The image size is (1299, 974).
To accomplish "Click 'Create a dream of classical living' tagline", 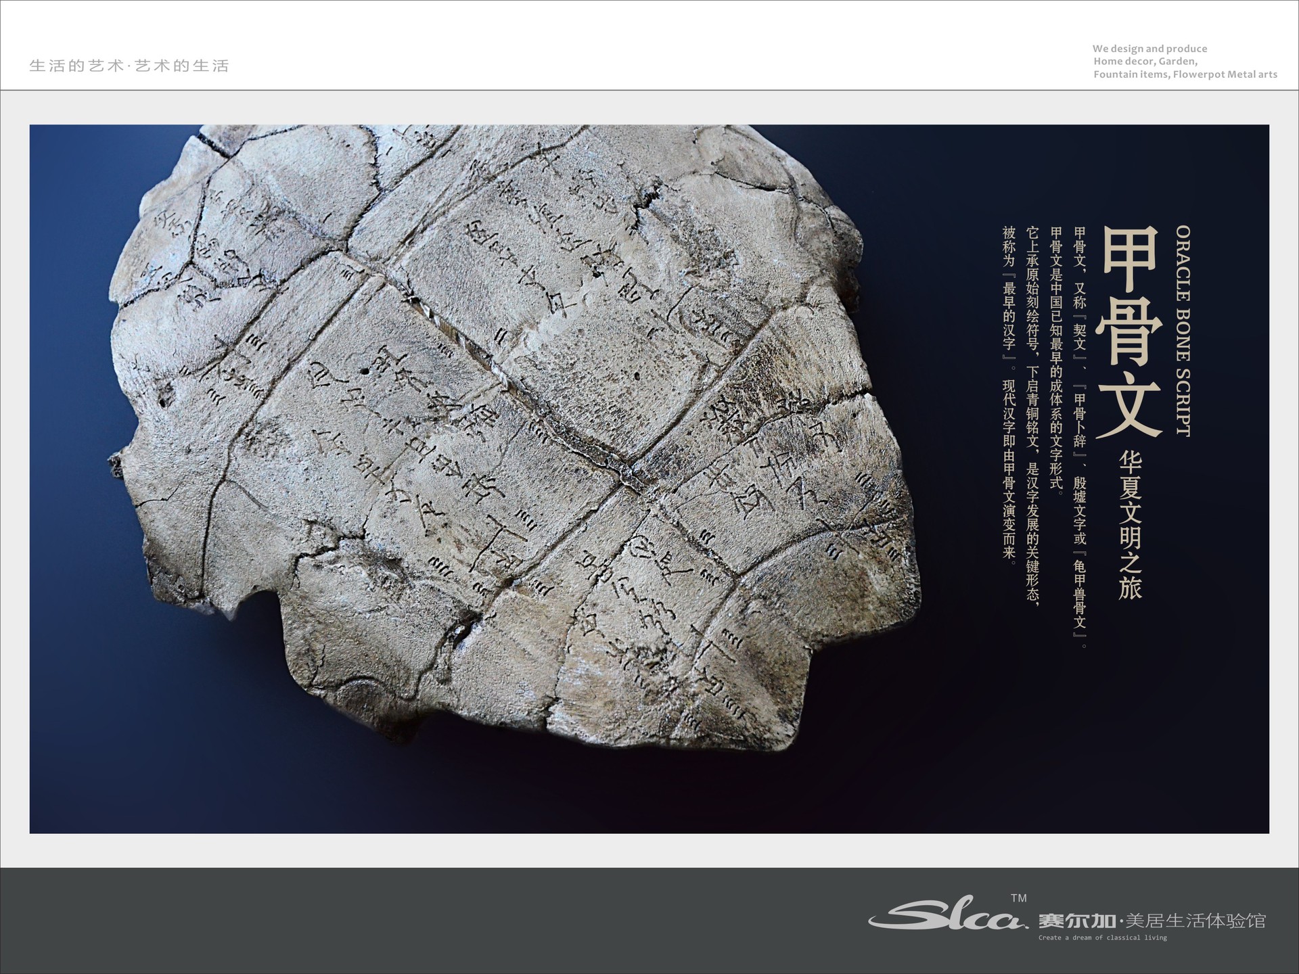I will [1102, 937].
